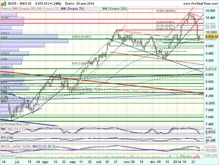219x165 pixels.
Task: Select the Señal label in MACD panel
Action: [x=27, y=146]
